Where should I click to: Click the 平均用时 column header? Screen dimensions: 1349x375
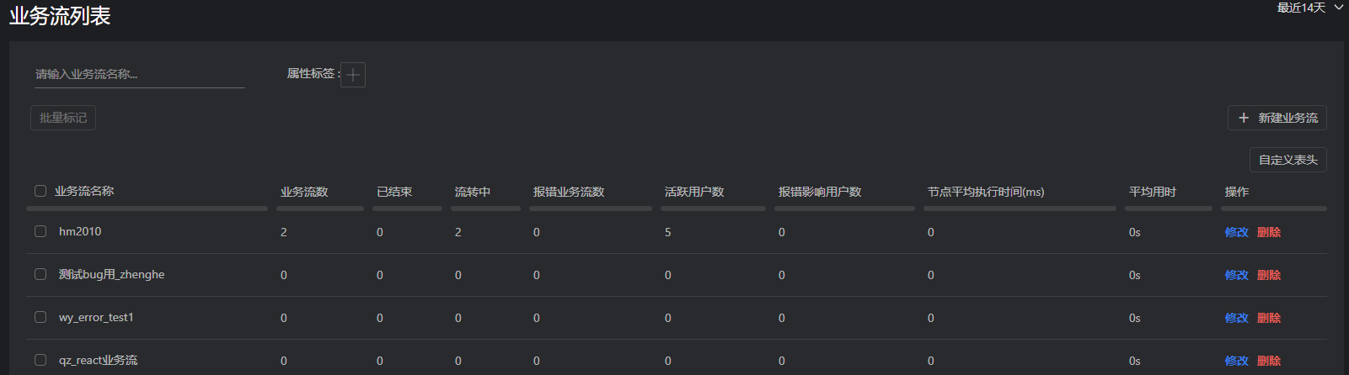[x=1152, y=192]
